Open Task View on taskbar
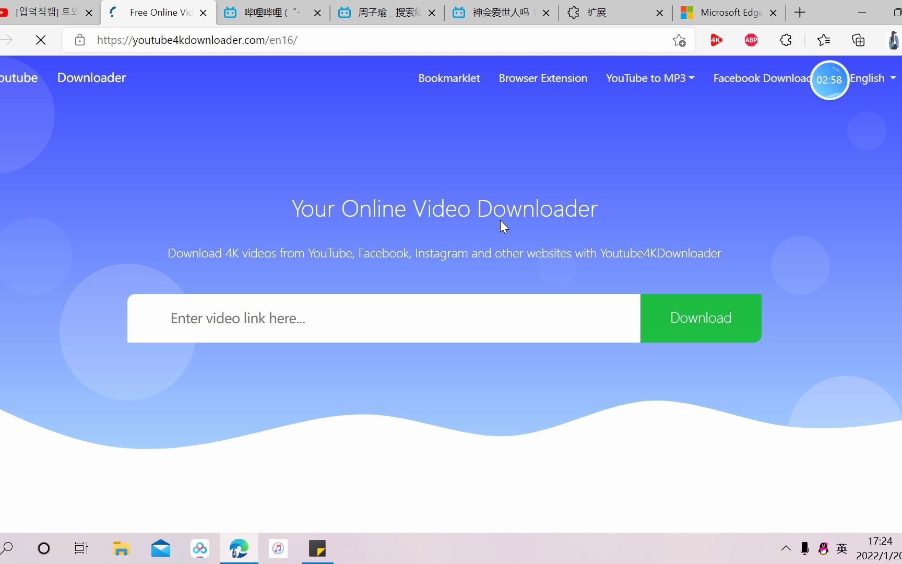 pos(81,548)
